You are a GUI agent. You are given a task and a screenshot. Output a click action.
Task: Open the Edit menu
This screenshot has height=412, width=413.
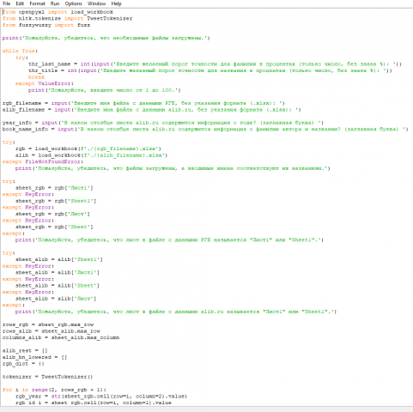coord(20,3)
